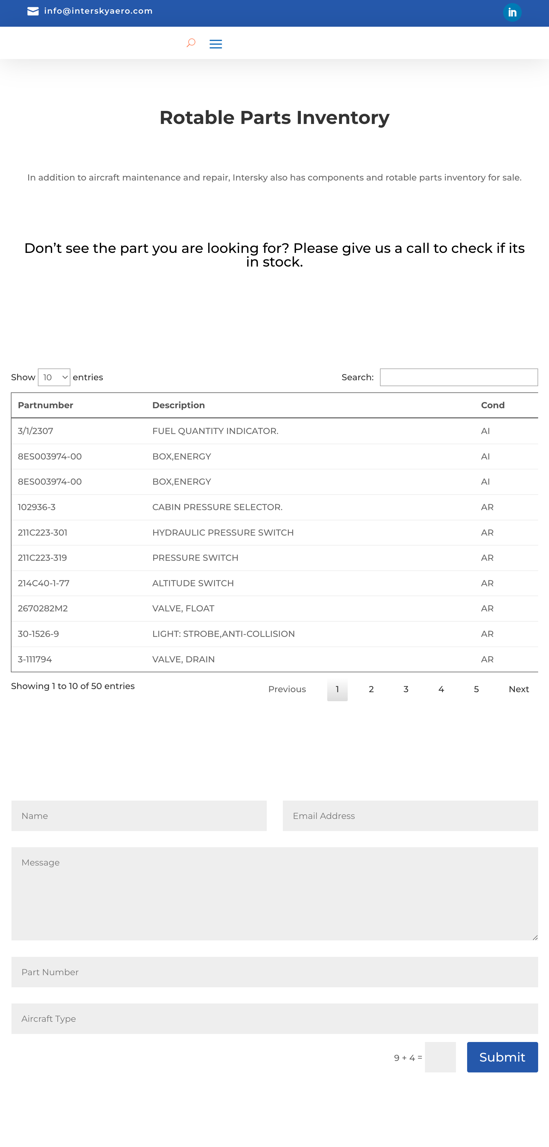Screen dimensions: 549x1147
Task: Click the Previous pagination link
Action: tap(287, 689)
